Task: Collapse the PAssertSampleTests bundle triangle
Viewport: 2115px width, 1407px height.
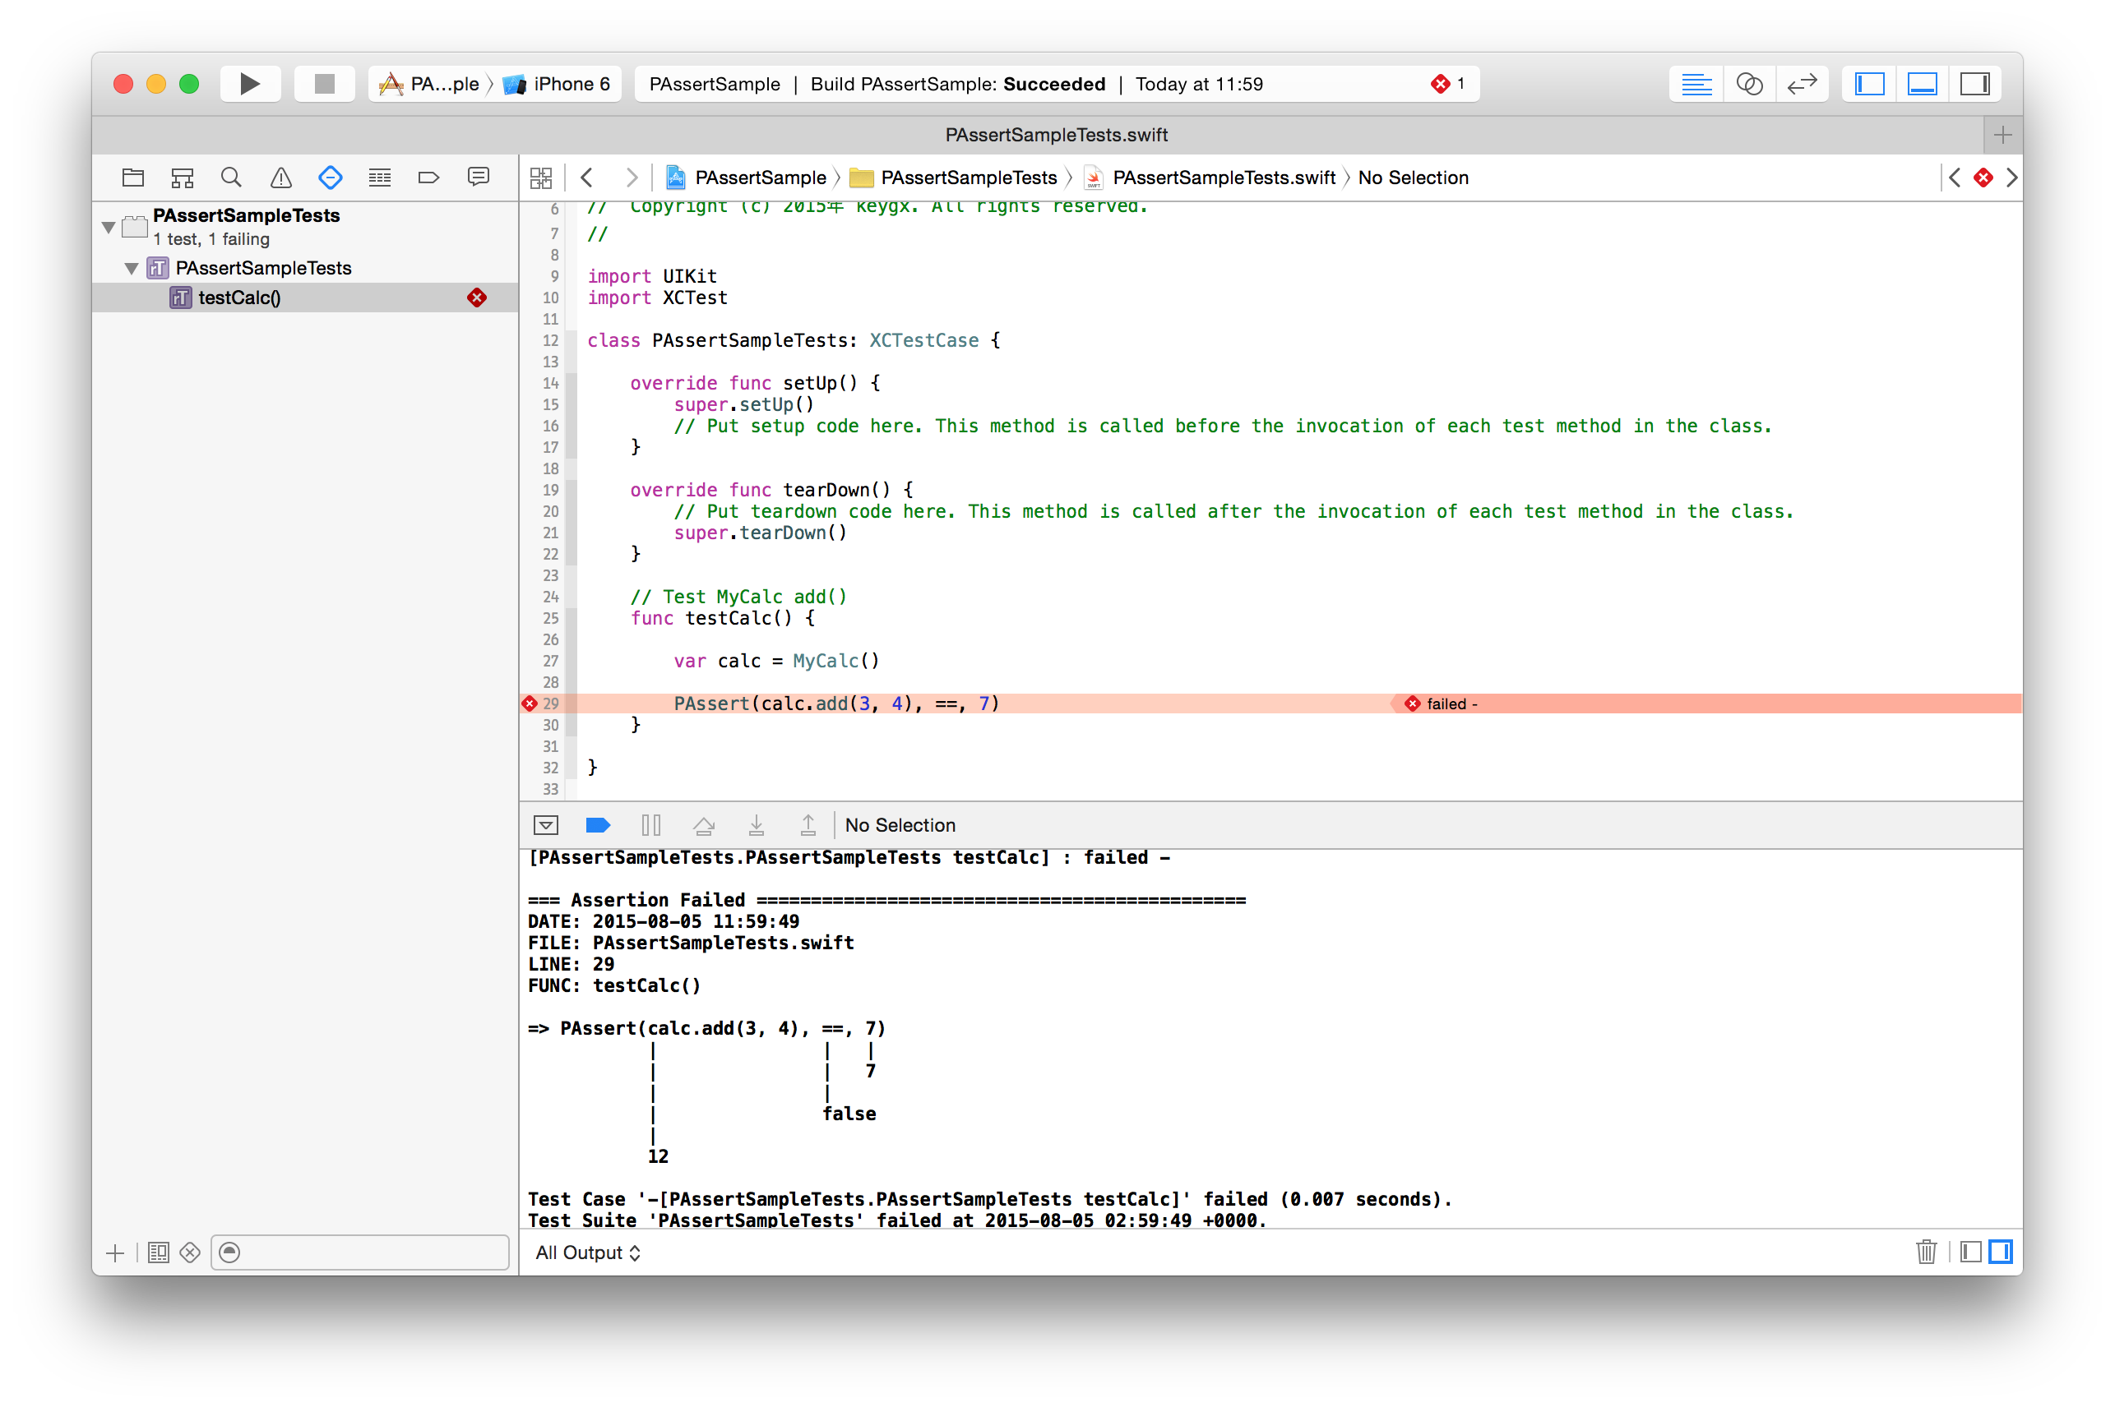Action: tap(109, 227)
